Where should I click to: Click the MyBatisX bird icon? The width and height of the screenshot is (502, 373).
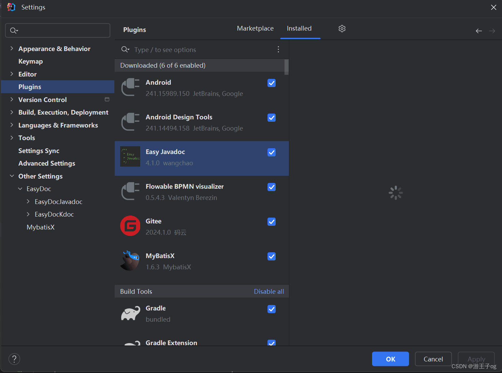tap(130, 261)
